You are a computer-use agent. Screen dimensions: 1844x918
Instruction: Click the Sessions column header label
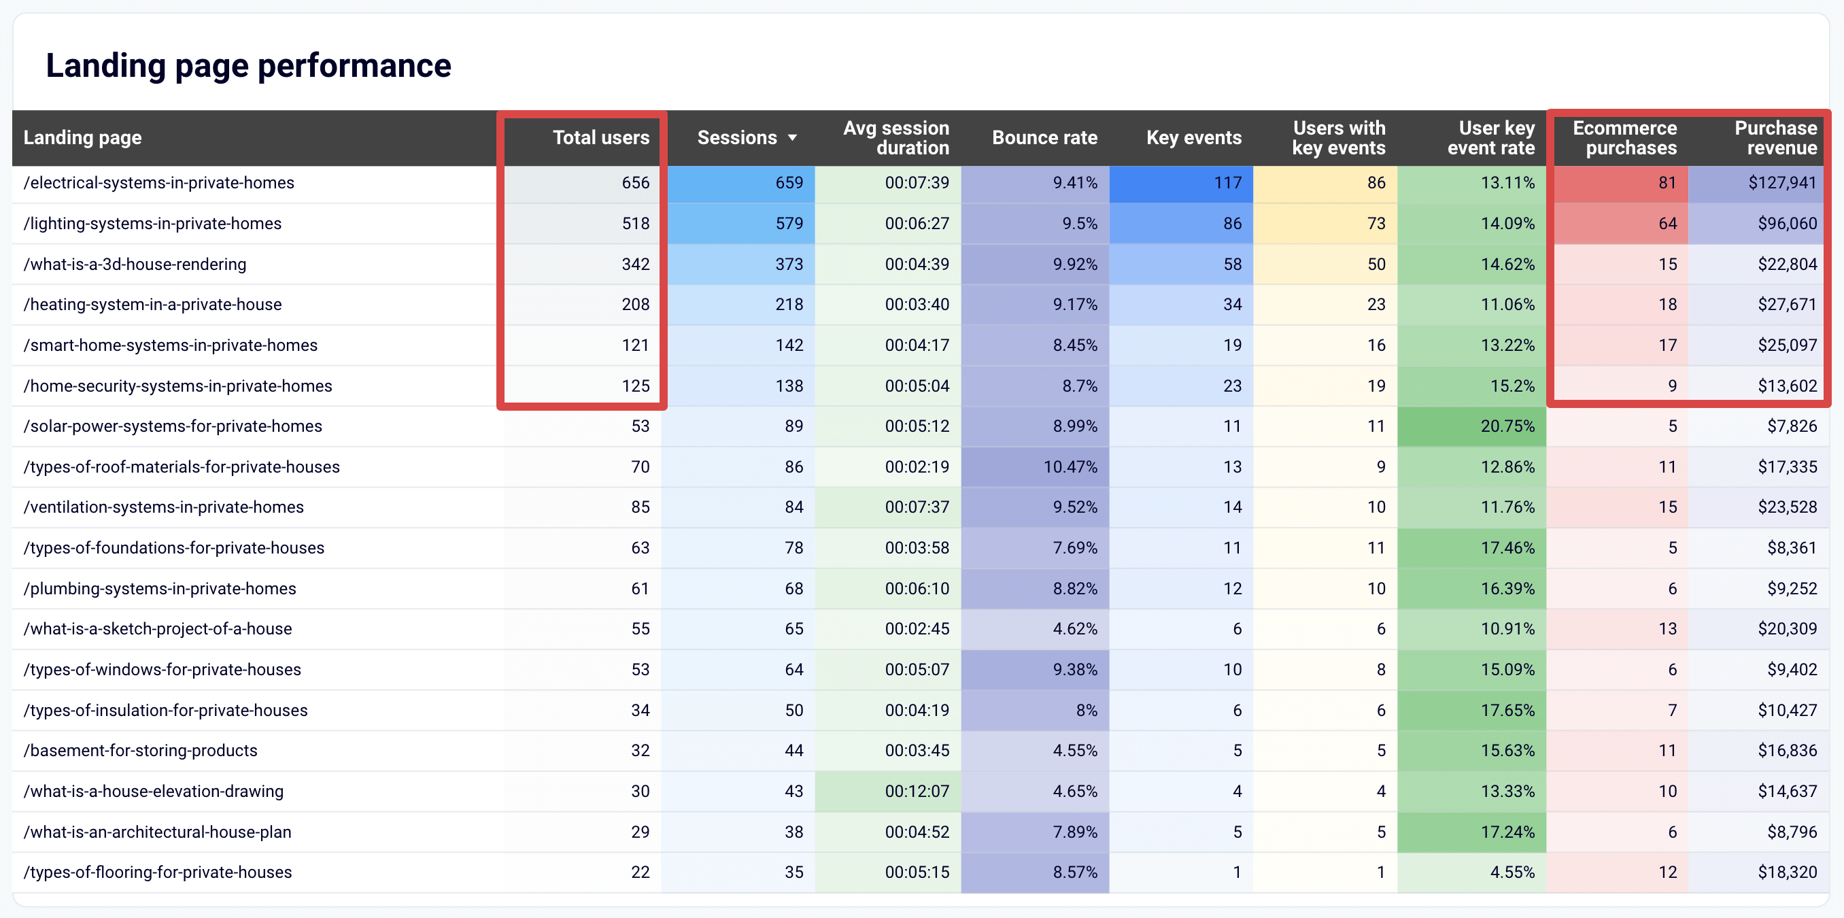[736, 137]
